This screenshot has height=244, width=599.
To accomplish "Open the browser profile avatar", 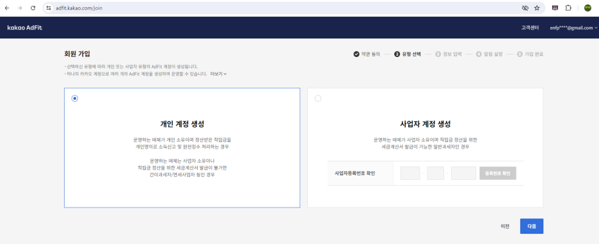I will tap(587, 8).
